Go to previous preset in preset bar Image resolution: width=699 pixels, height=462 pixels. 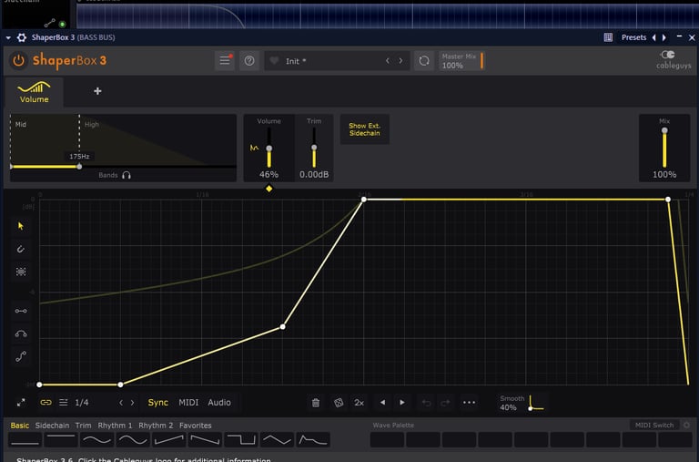click(x=388, y=61)
